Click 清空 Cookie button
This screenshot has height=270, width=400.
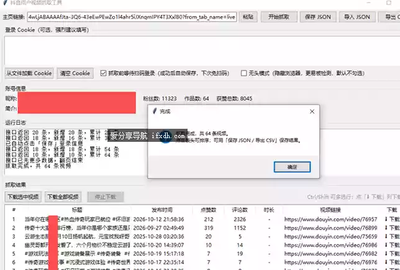click(x=75, y=73)
